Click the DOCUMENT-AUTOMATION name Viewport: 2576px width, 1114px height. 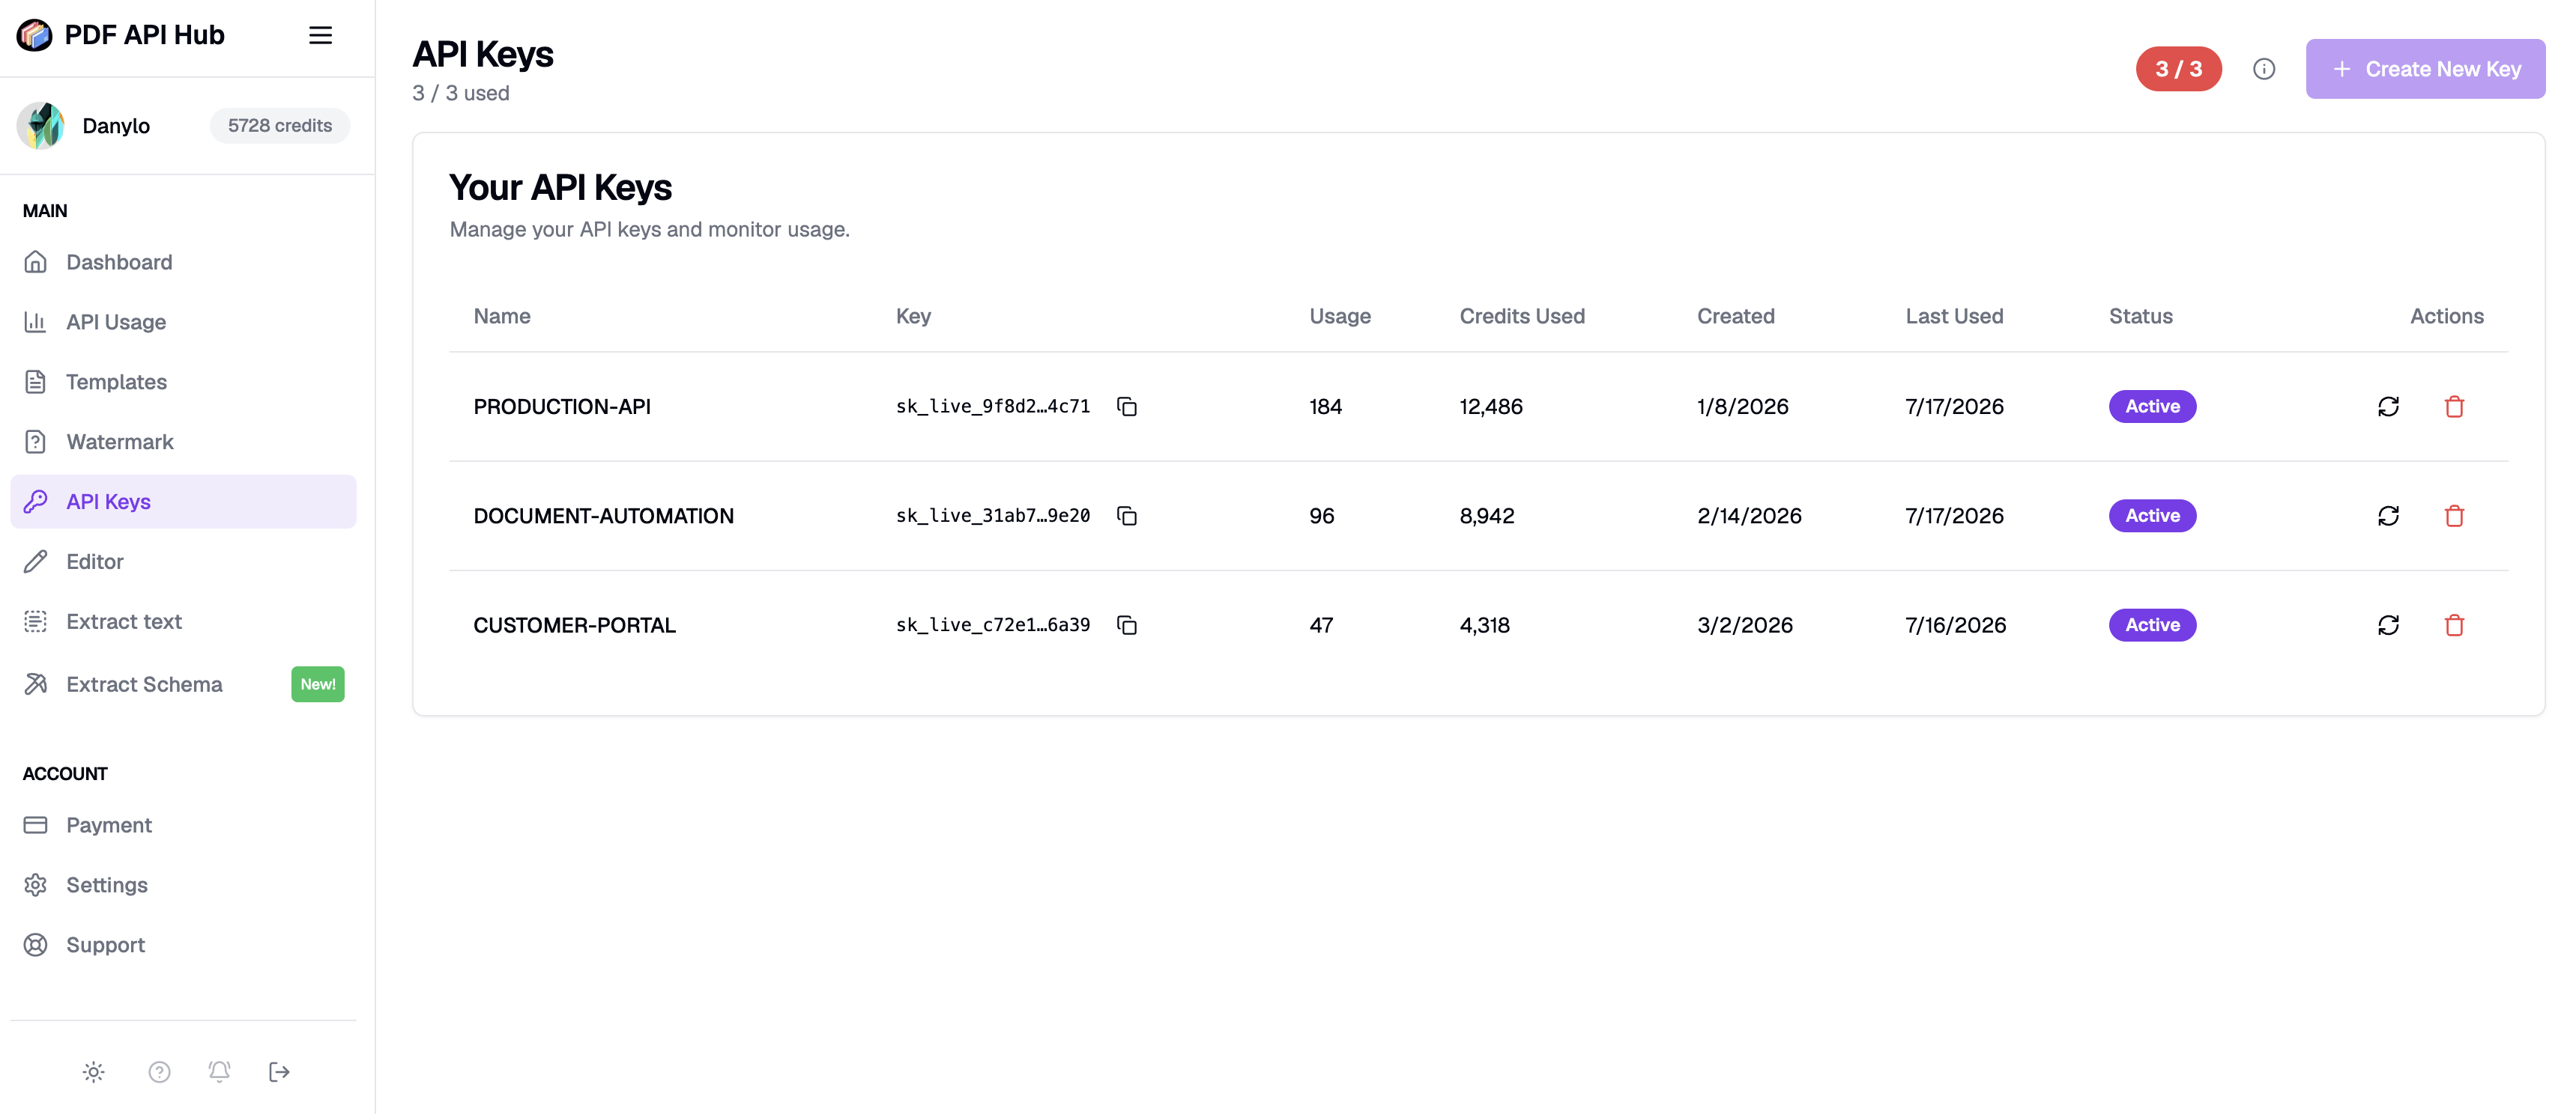pos(604,516)
